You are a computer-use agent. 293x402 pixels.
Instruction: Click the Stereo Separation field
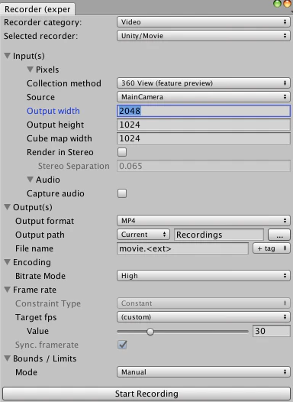pyautogui.click(x=204, y=166)
